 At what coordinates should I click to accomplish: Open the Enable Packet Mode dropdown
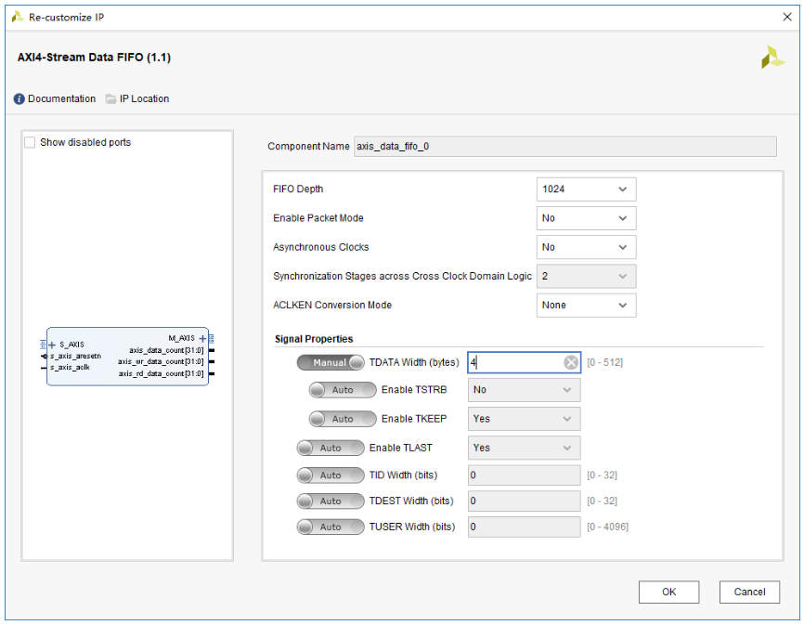[x=586, y=218]
